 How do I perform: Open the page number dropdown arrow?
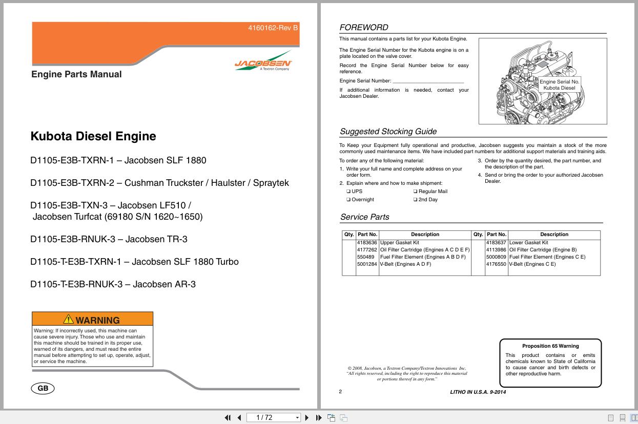(x=297, y=417)
